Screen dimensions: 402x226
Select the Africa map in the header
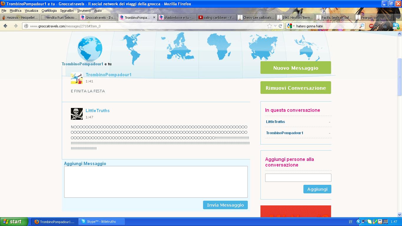[219, 46]
